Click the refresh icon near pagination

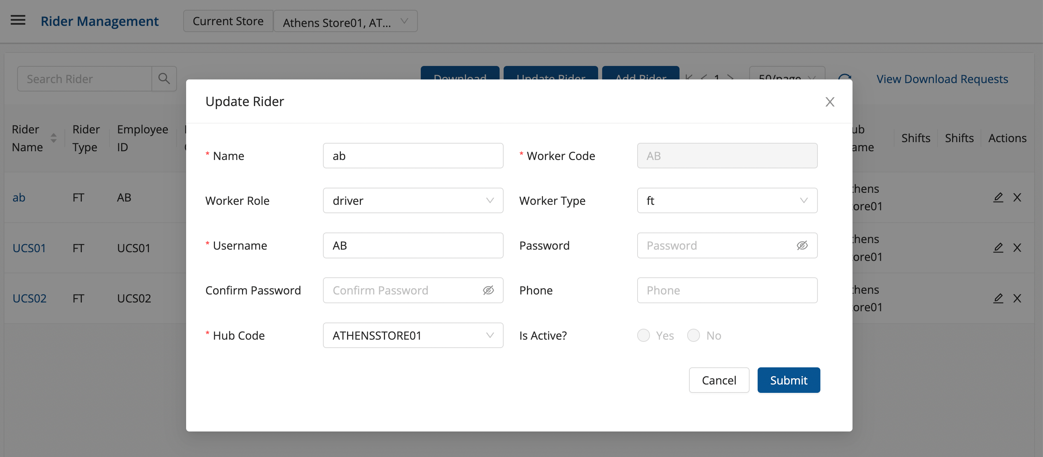[844, 77]
